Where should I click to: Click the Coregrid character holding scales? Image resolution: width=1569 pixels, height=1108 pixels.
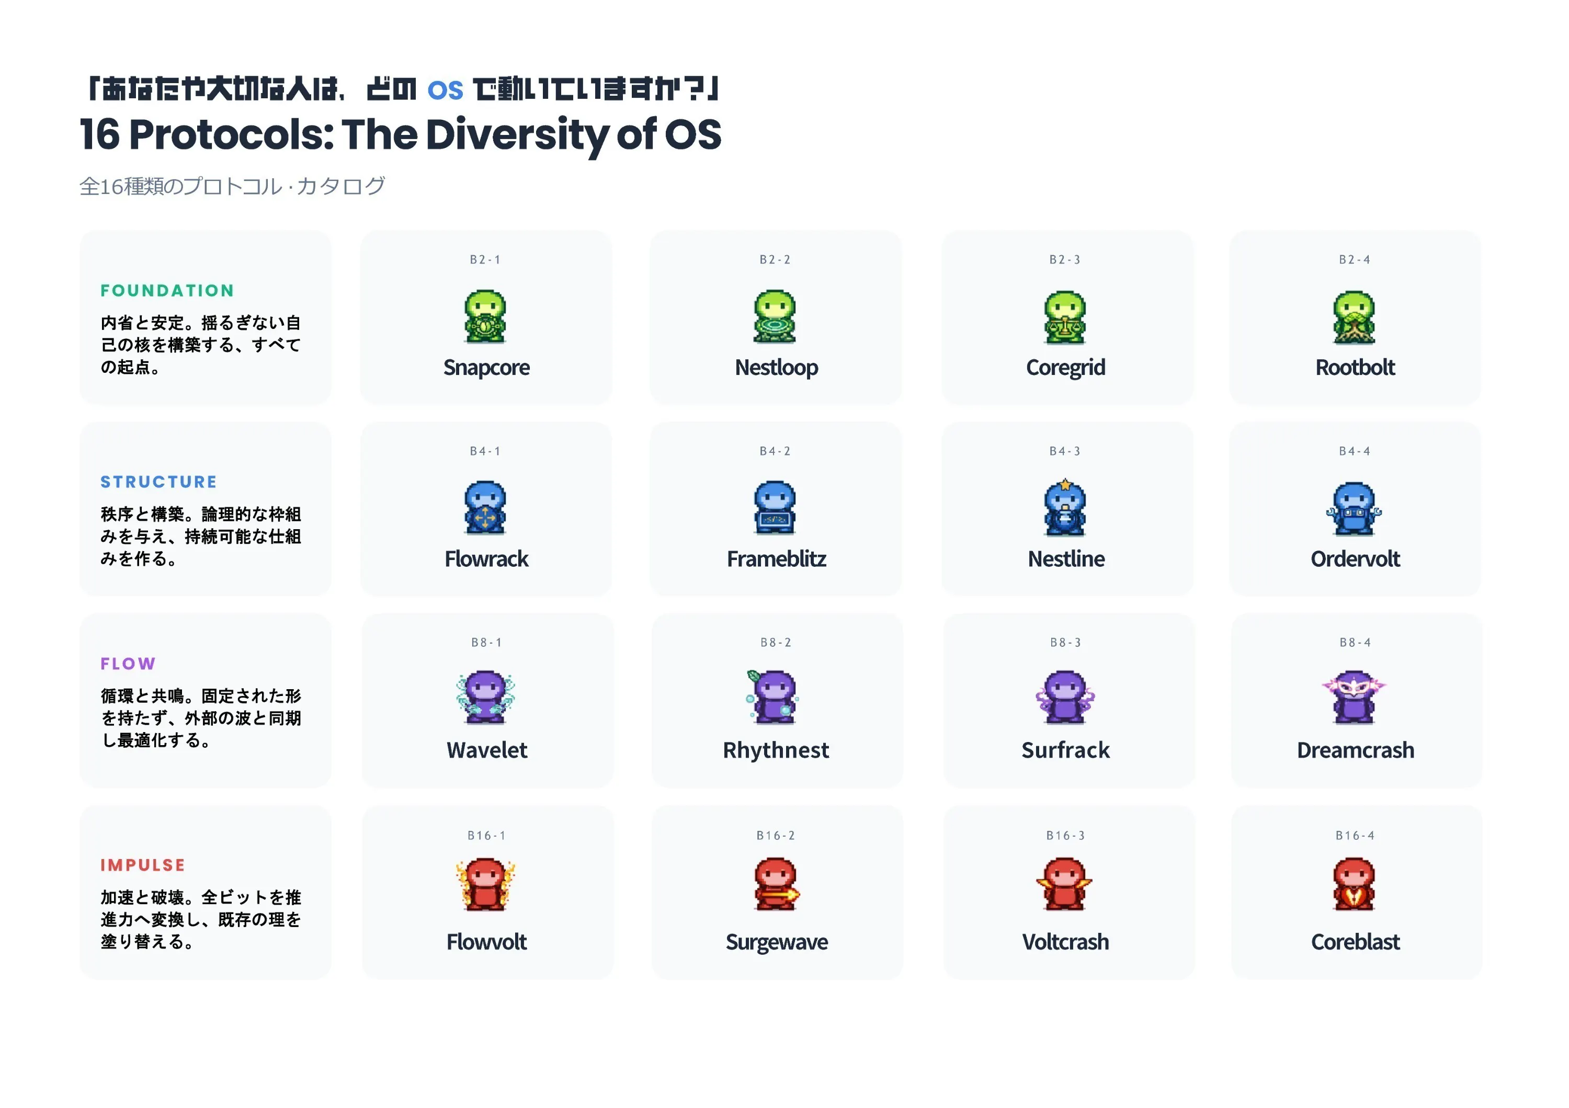pyautogui.click(x=1065, y=317)
